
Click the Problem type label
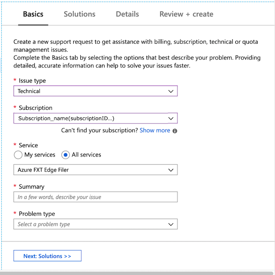click(x=37, y=214)
